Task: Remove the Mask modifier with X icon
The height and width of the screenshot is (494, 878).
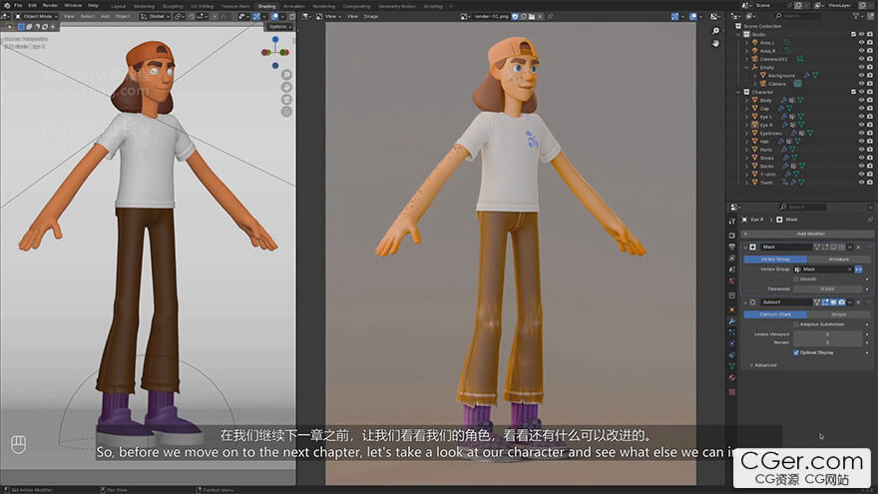Action: click(859, 247)
